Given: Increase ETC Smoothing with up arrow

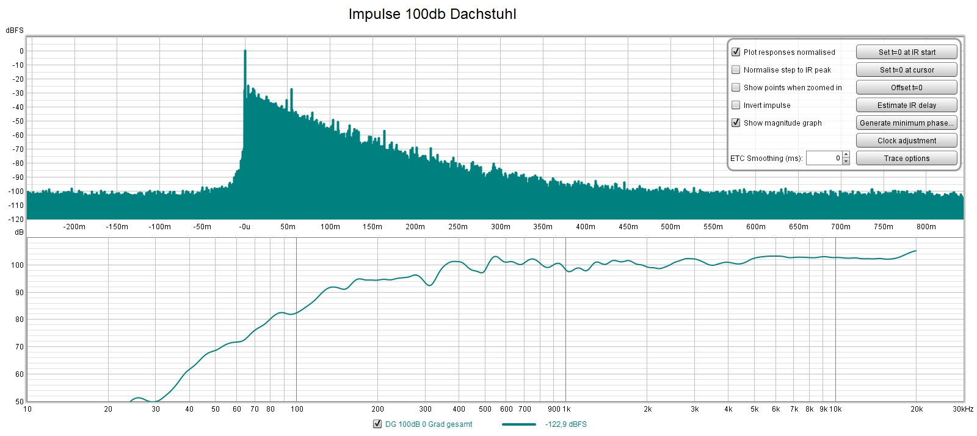Looking at the screenshot, I should point(846,155).
